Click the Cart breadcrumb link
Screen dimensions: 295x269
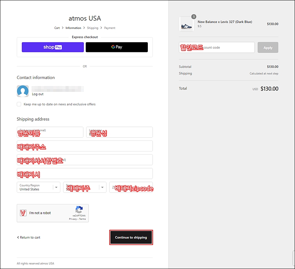pyautogui.click(x=57, y=28)
